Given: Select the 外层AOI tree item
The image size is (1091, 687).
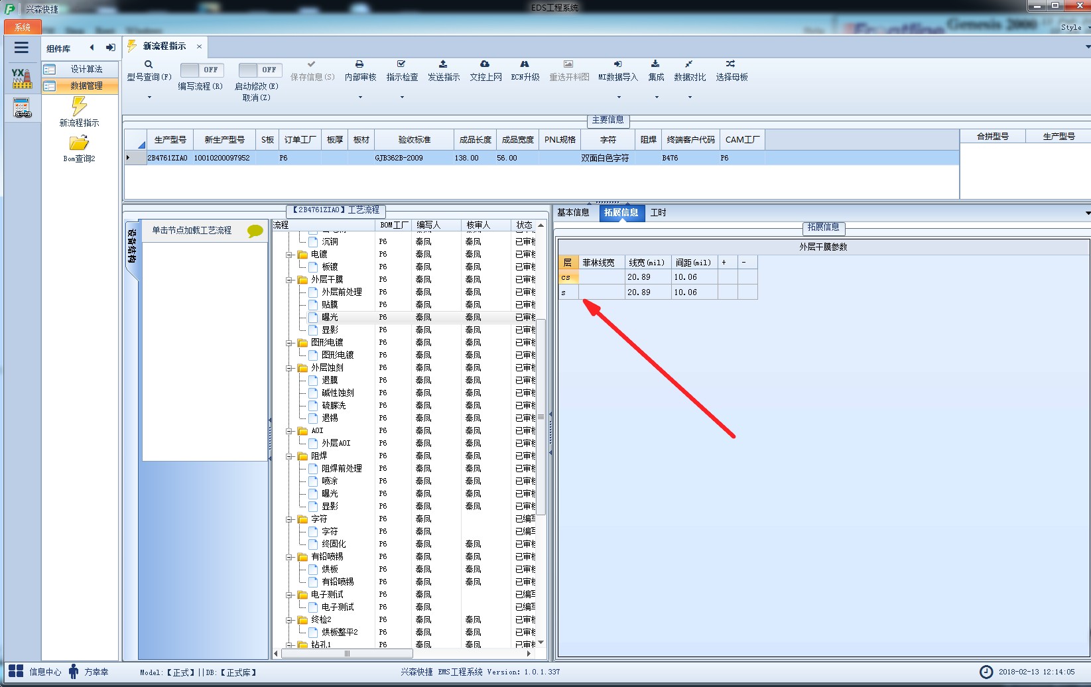Looking at the screenshot, I should point(336,444).
